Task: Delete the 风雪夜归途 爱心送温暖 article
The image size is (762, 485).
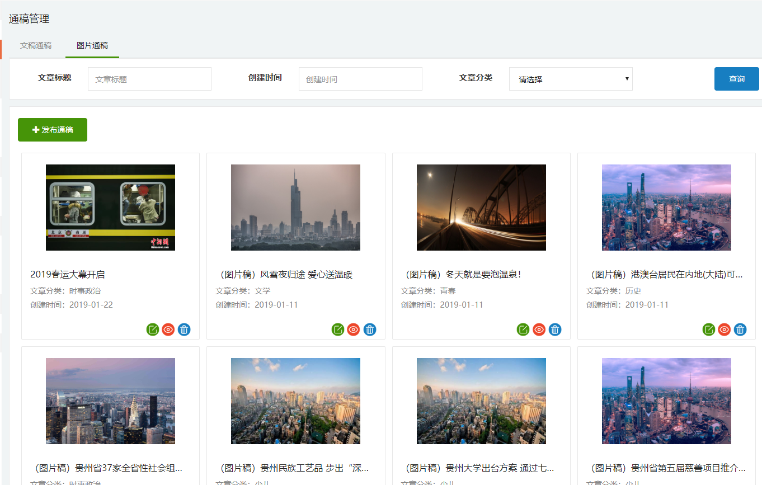Action: pos(370,329)
